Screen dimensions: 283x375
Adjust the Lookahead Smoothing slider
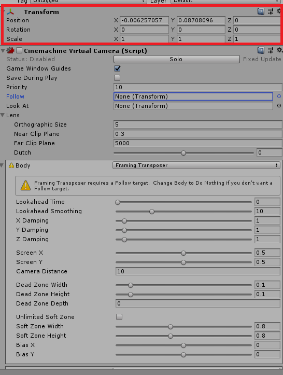click(183, 212)
